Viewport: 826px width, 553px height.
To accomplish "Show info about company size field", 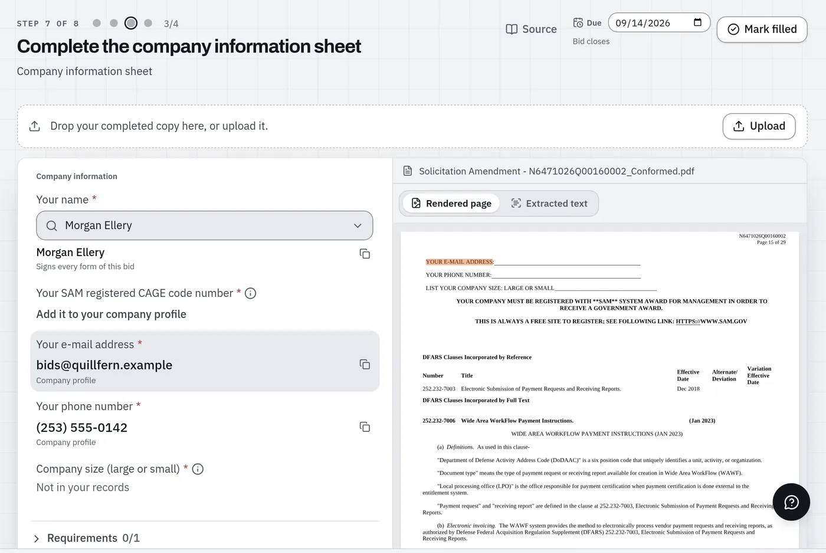I will click(198, 469).
